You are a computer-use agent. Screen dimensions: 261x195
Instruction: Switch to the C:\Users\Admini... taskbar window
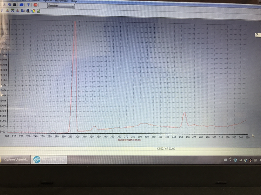(15, 160)
